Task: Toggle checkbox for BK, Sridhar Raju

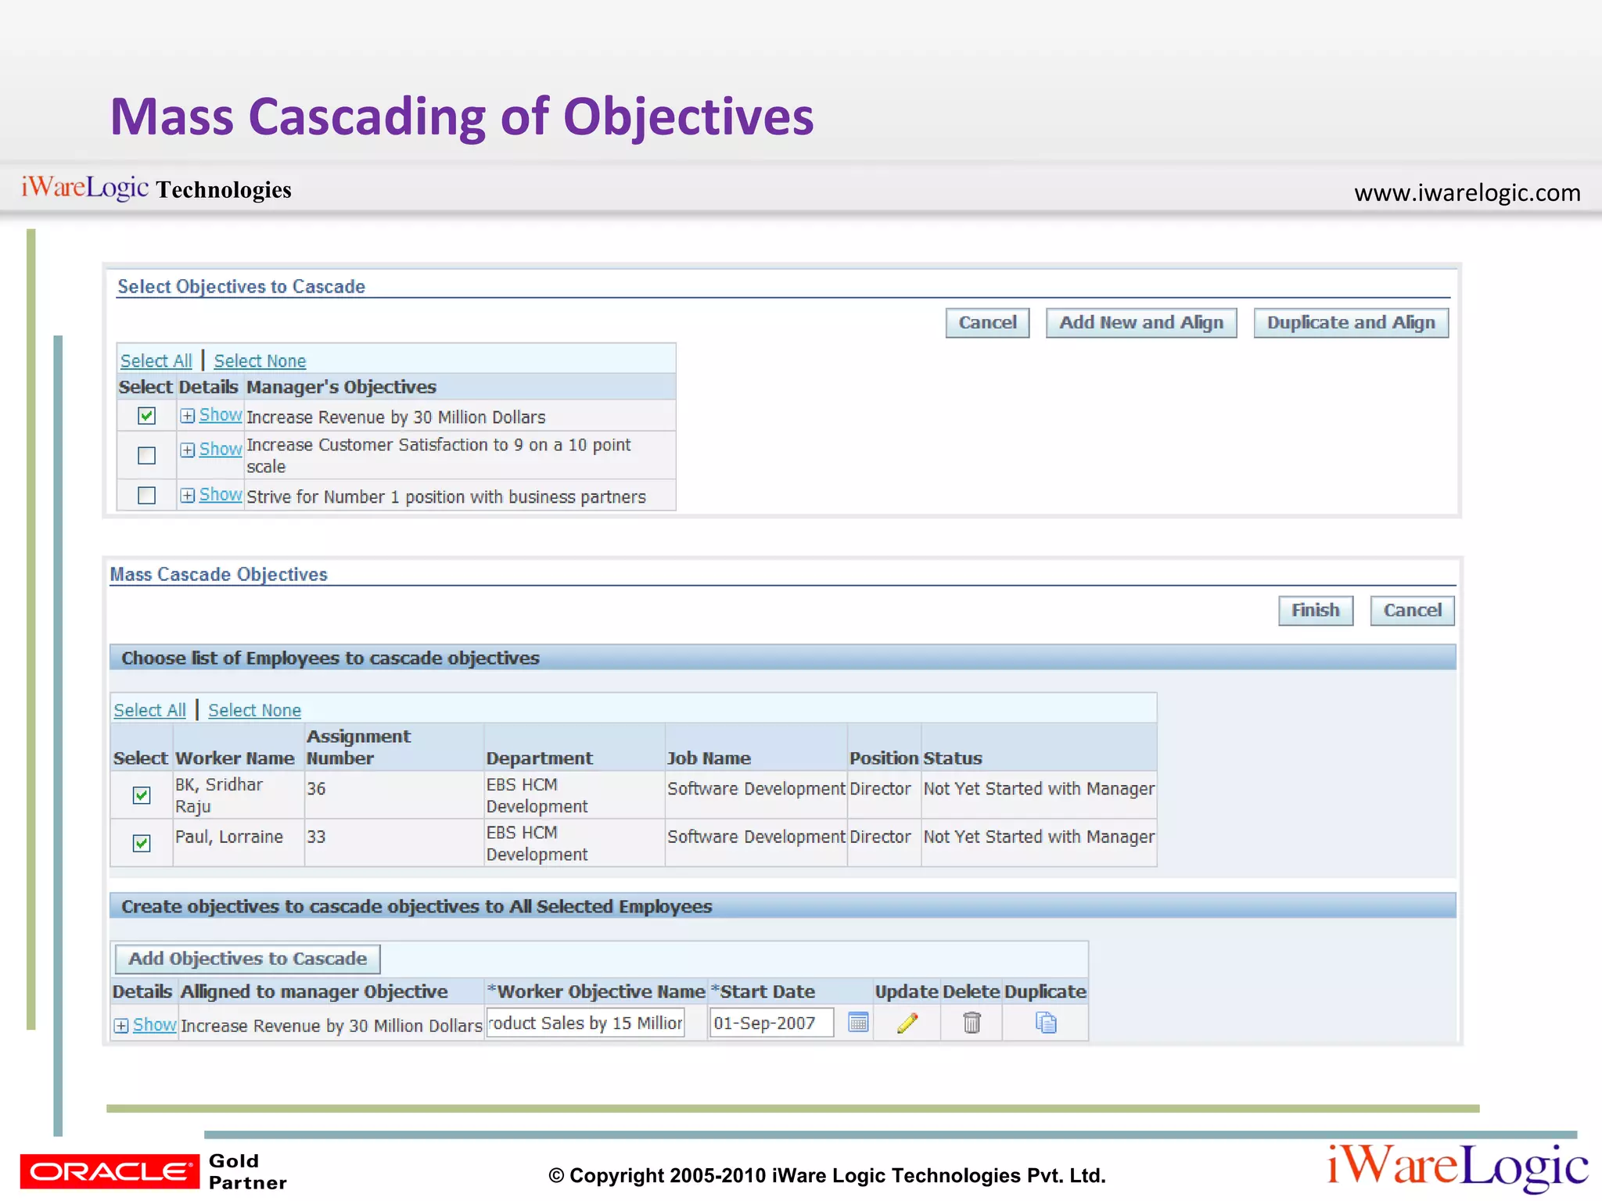Action: 142,795
